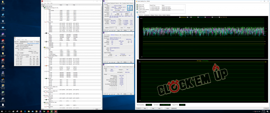Launch the CPUID CPU-Z desktop shortcut
Image resolution: width=270 pixels, height=113 pixels.
3,34
